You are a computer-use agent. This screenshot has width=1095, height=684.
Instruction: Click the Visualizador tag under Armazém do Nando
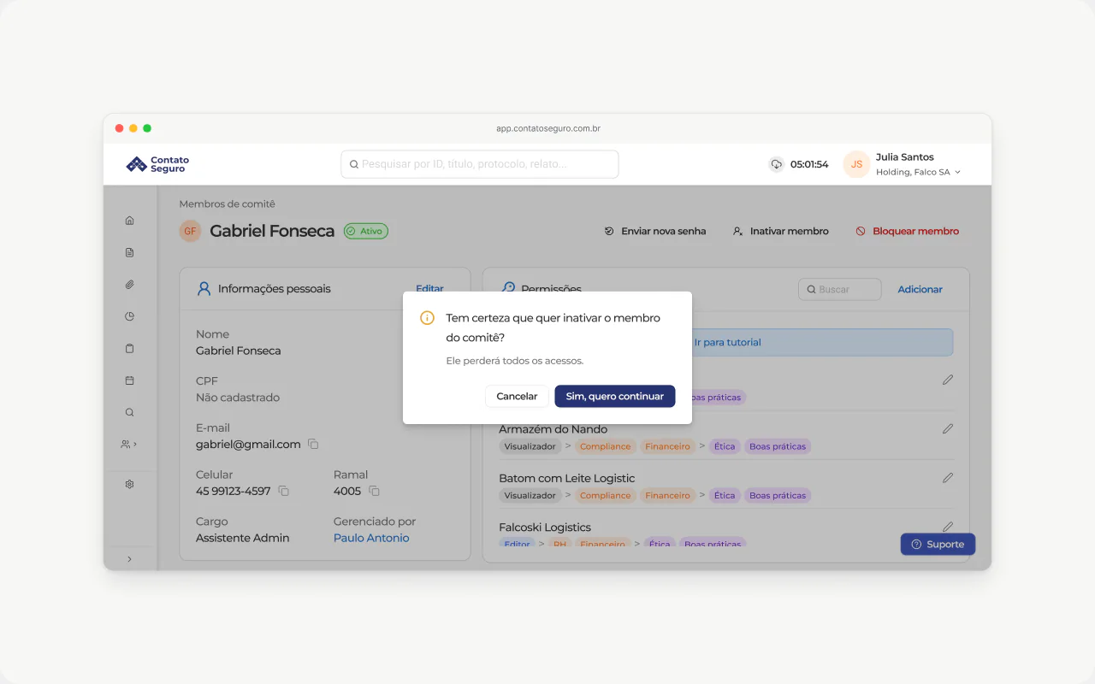point(530,446)
